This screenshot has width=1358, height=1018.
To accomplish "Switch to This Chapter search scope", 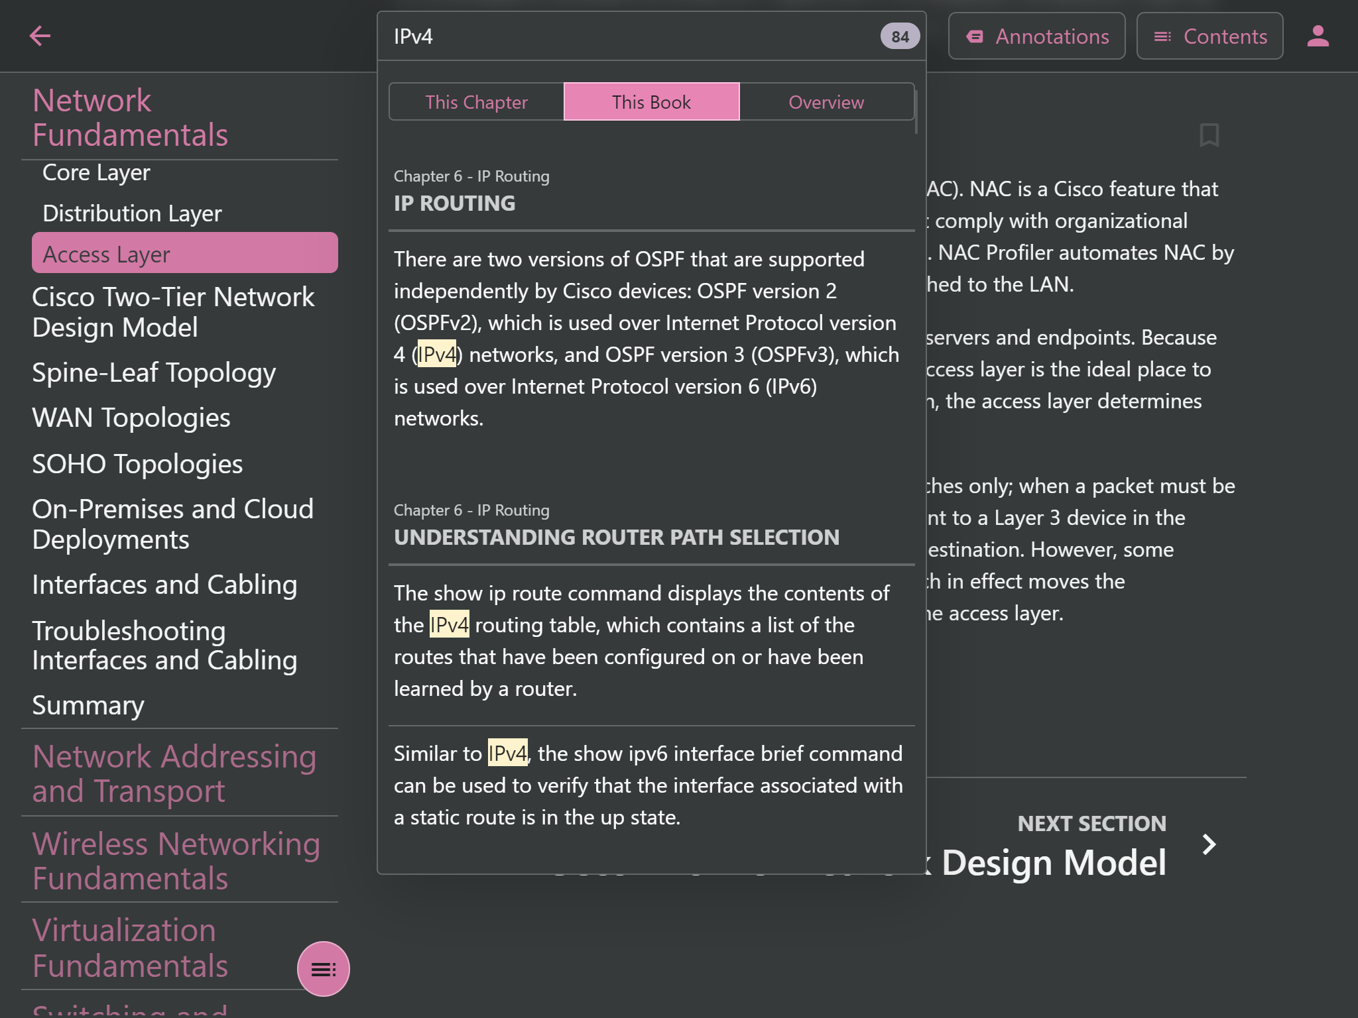I will tap(476, 102).
